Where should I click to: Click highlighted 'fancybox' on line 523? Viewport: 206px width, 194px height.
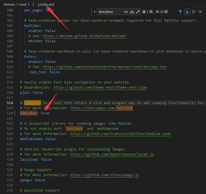tap(74, 129)
